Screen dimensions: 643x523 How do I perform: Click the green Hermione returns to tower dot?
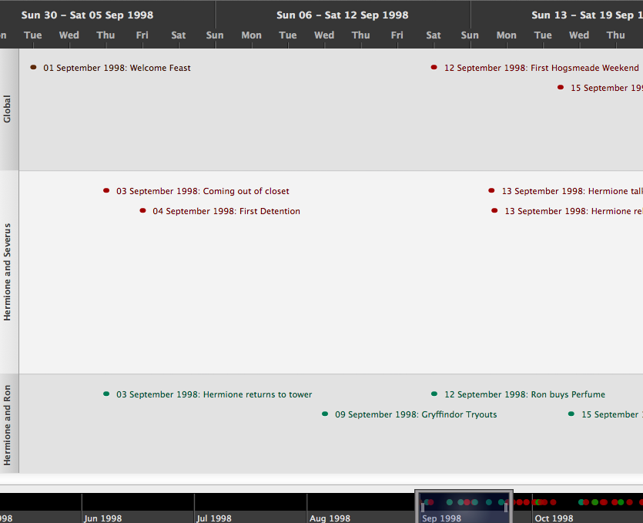click(x=106, y=394)
